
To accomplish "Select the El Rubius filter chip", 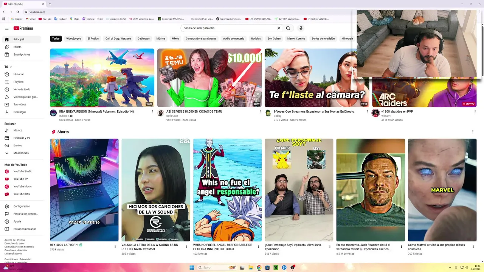I will click(x=93, y=39).
